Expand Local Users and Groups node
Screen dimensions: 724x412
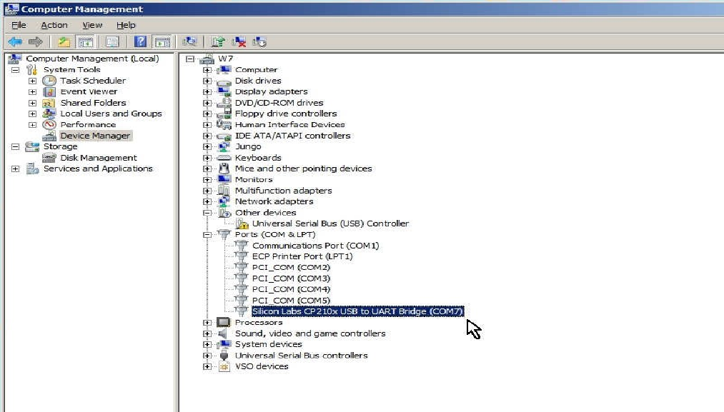(x=32, y=114)
